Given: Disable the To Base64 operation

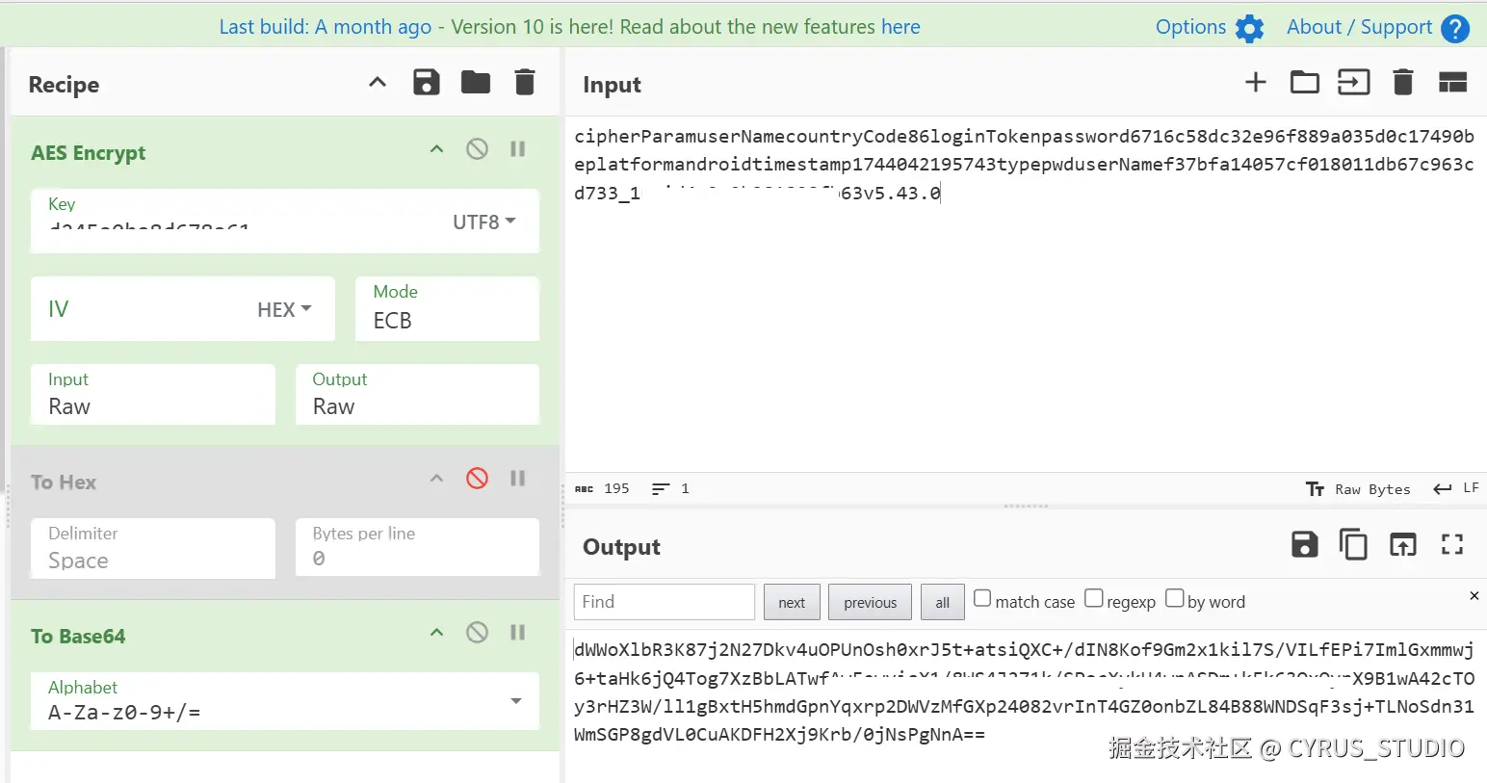Looking at the screenshot, I should (477, 633).
